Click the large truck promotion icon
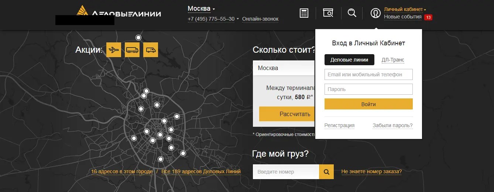This screenshot has width=494, height=192. click(132, 50)
